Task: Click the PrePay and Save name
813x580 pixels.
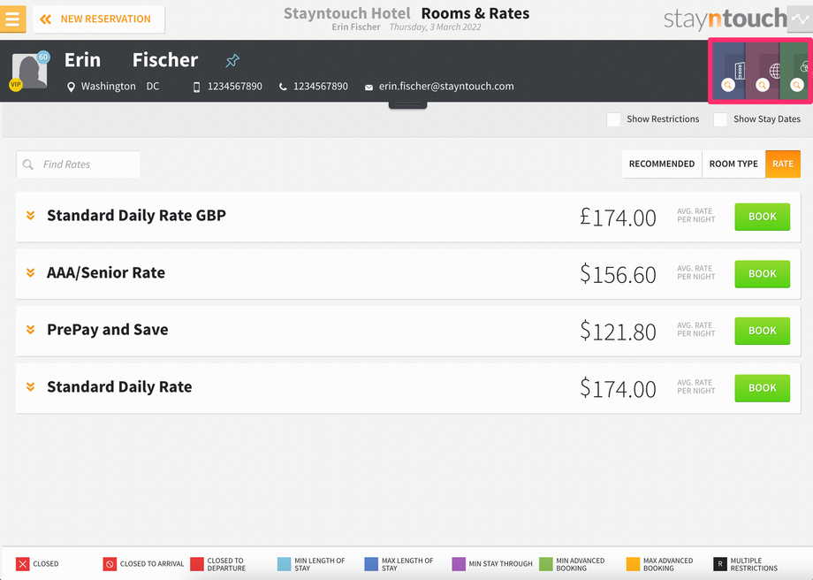Action: (x=107, y=330)
